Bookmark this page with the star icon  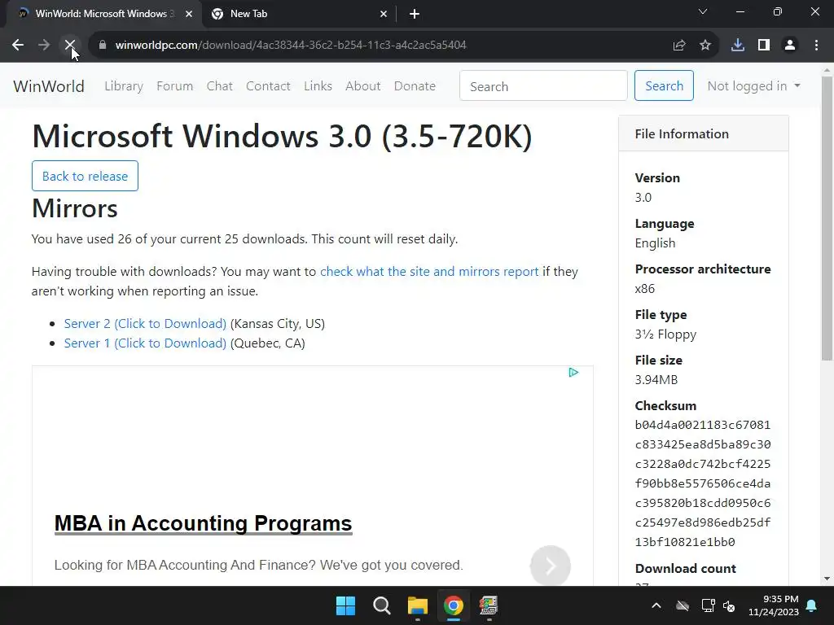[x=705, y=46]
